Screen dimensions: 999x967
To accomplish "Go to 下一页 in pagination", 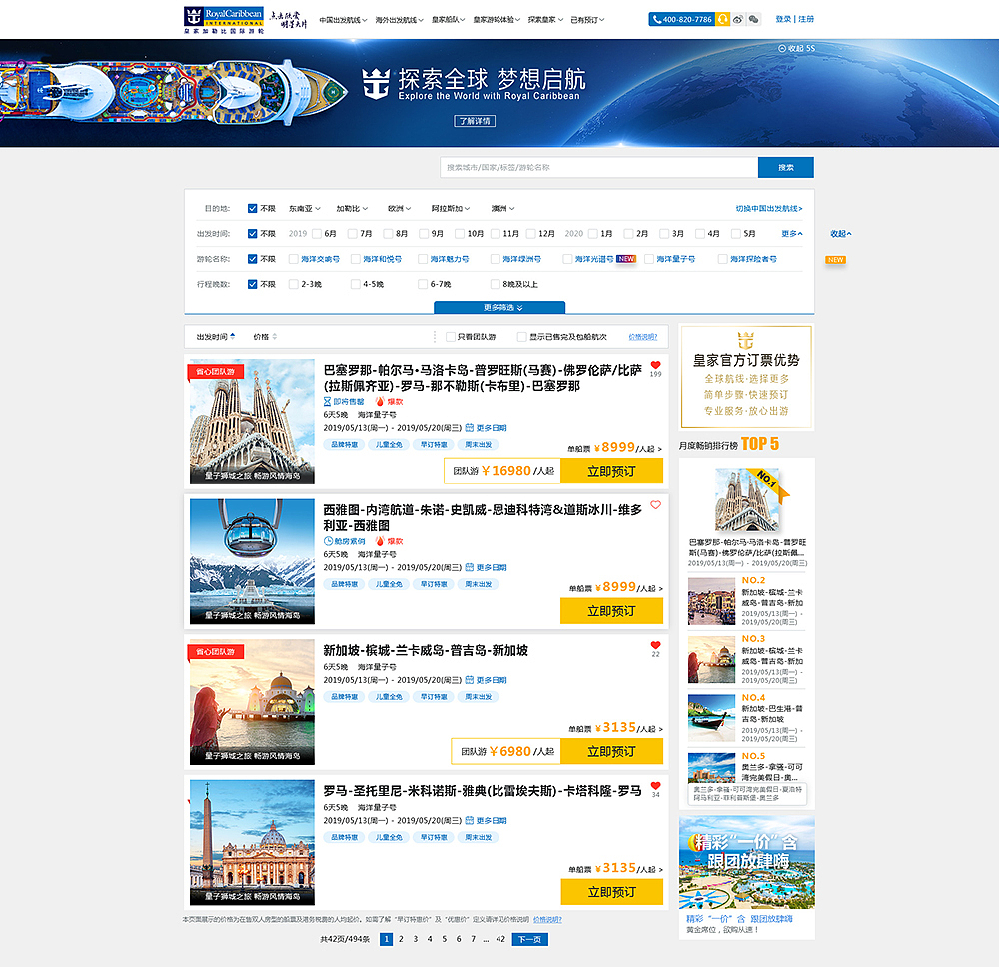I will (530, 939).
